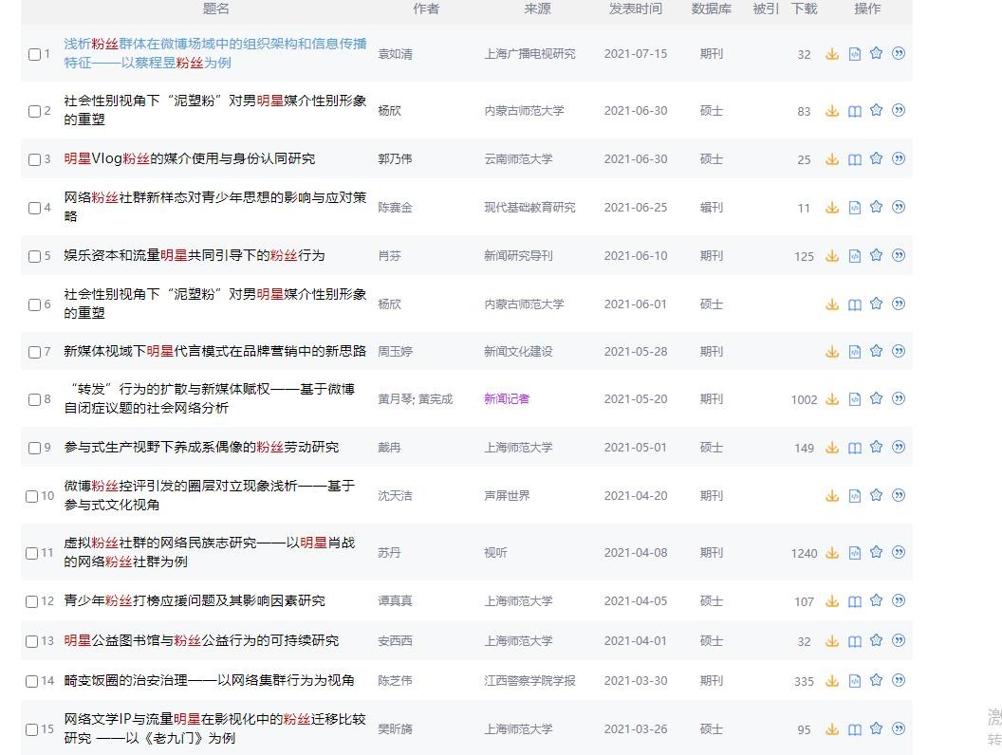Open HTML reading for row 5 article
Screen dimensions: 1002x755
pyautogui.click(x=854, y=256)
